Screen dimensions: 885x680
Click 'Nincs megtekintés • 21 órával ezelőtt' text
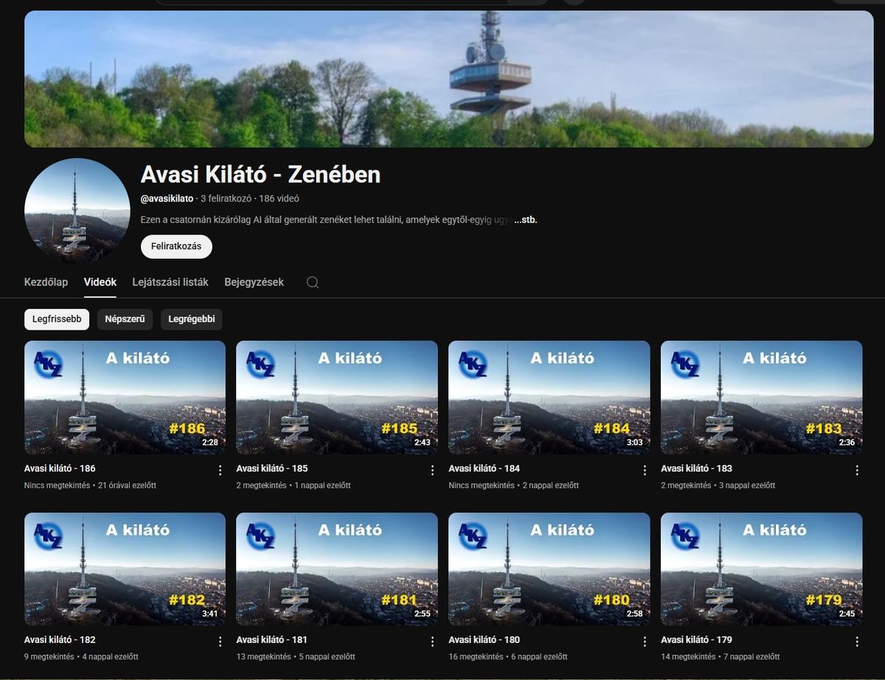click(90, 485)
